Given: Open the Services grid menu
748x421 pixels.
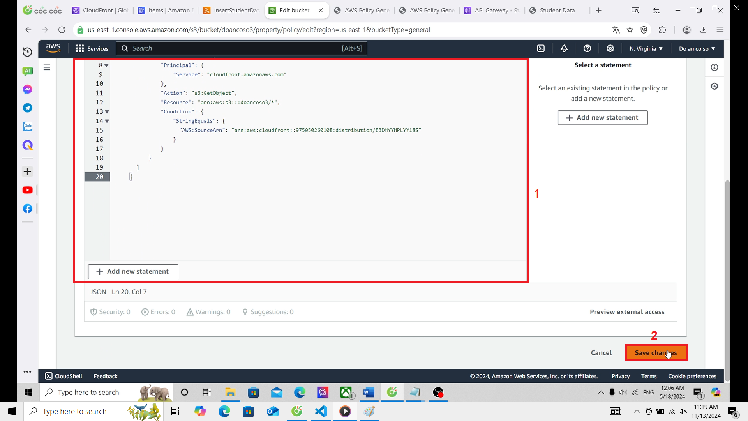Looking at the screenshot, I should (x=80, y=48).
